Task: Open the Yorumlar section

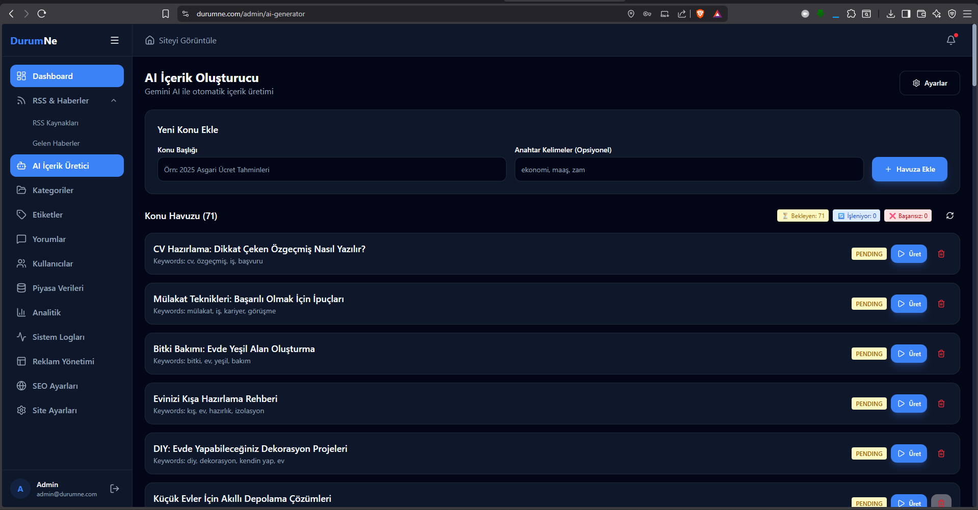Action: (67, 239)
